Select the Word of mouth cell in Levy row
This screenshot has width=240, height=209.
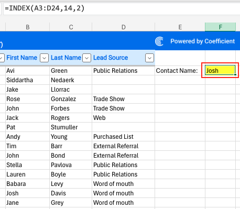click(124, 184)
